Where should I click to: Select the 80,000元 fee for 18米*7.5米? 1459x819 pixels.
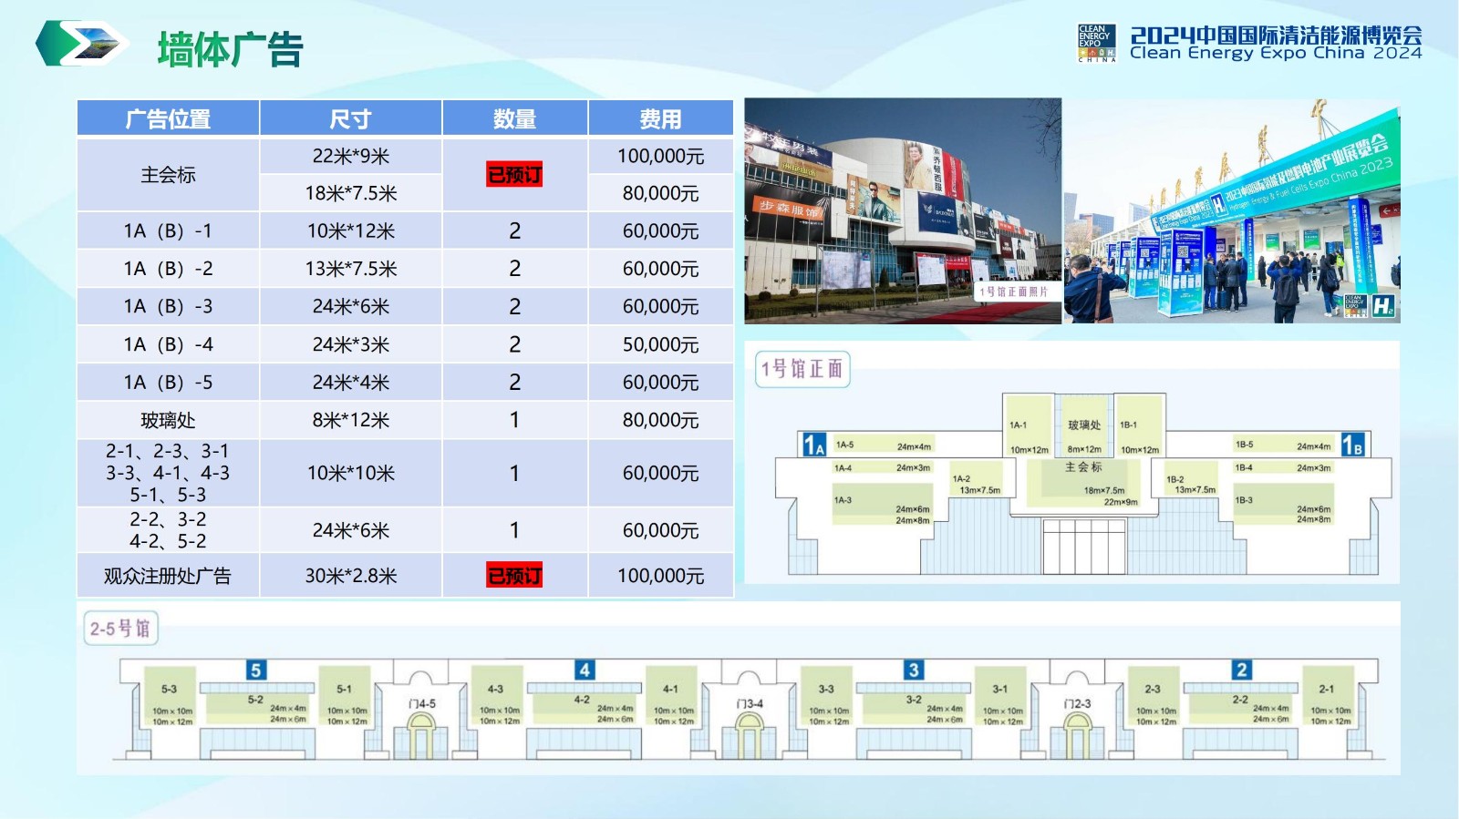point(661,193)
